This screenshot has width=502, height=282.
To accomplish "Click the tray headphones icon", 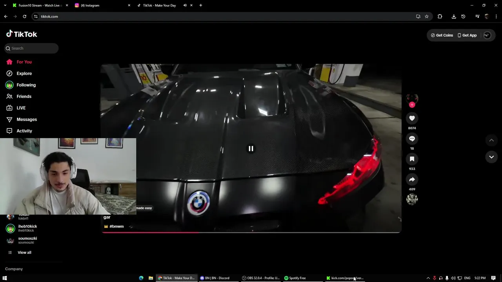I will point(440,278).
